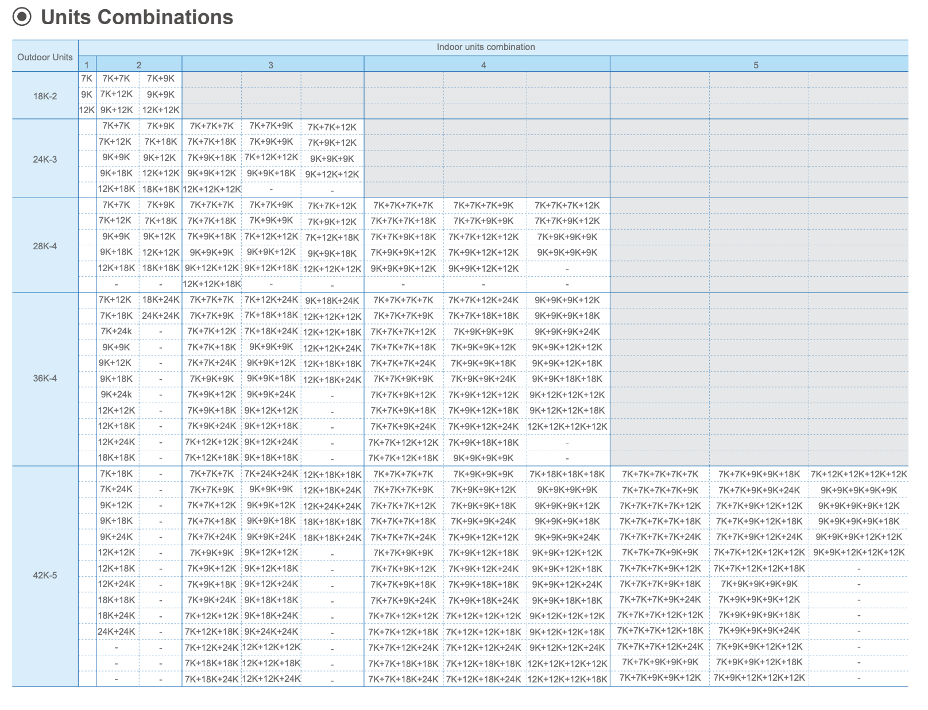Select the 7K+7K+7K+12K+24K cell
This screenshot has width=928, height=710.
660,646
